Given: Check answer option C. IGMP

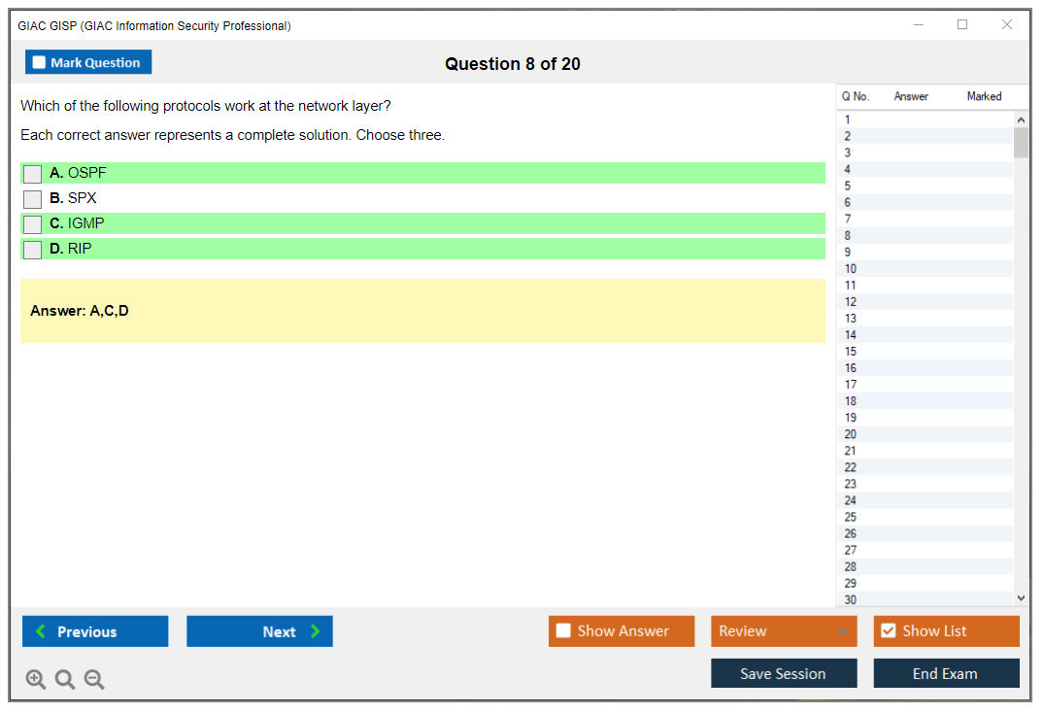Looking at the screenshot, I should (x=32, y=223).
